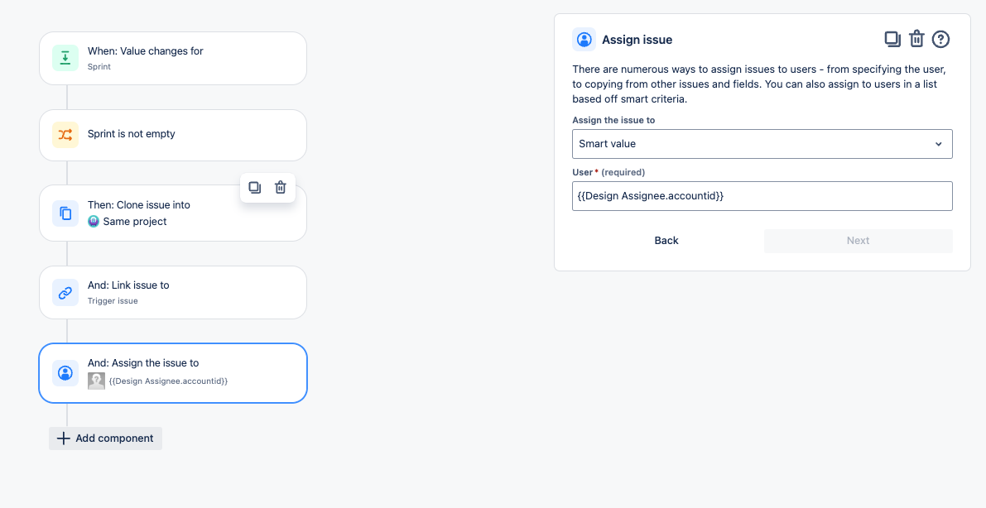
Task: Click the User smart value input field
Action: click(x=762, y=196)
